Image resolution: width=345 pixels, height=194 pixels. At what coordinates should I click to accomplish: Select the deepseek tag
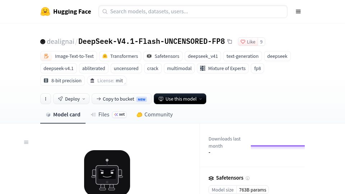click(x=277, y=56)
